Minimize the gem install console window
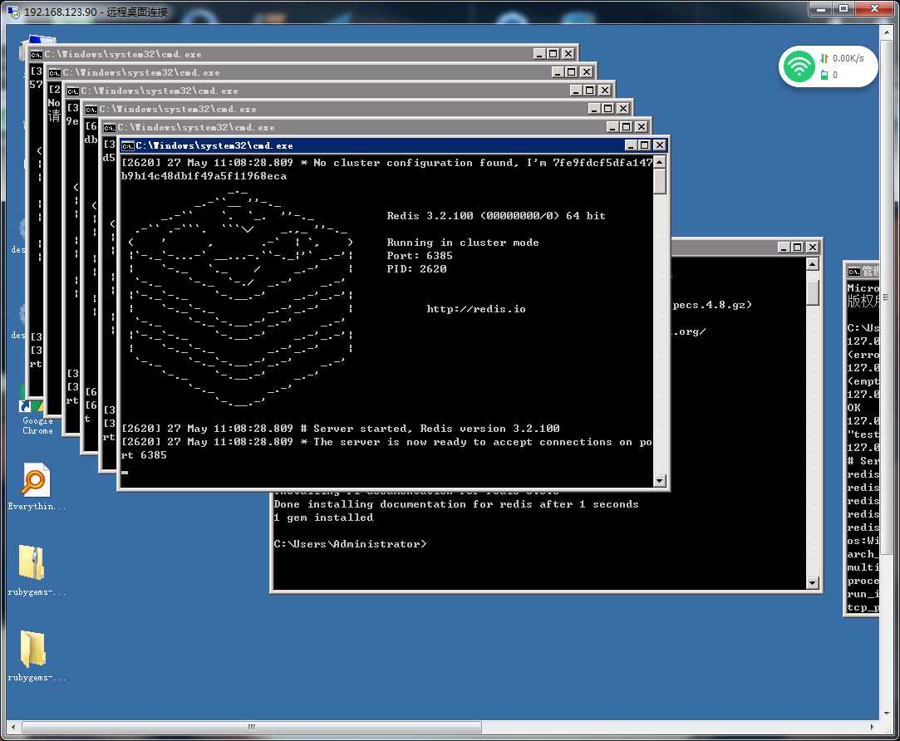 784,247
